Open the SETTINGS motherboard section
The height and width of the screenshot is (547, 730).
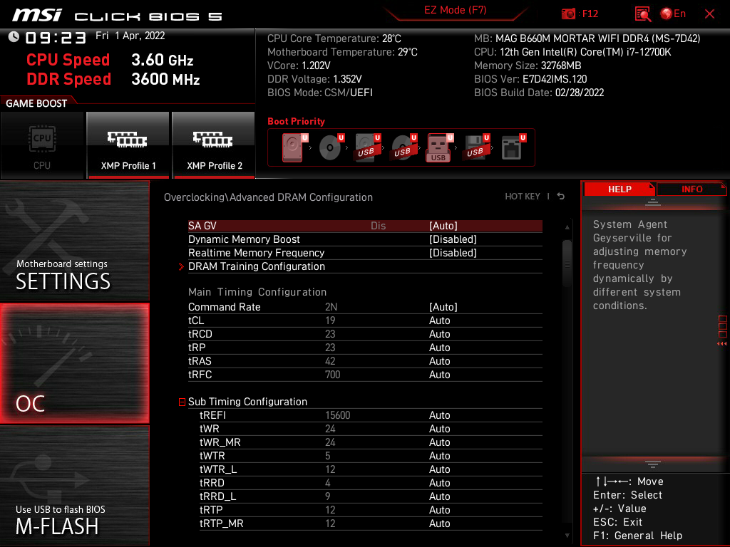74,241
